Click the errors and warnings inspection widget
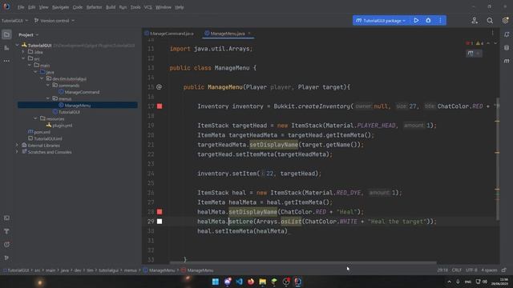Viewport: 513px width, 288px height. (475, 43)
